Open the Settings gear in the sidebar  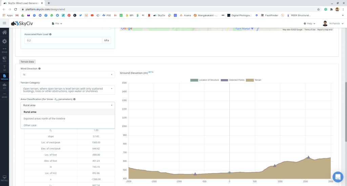[x=4, y=41]
